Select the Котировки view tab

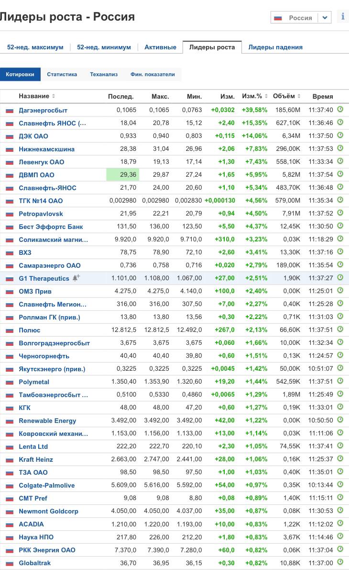pyautogui.click(x=20, y=74)
